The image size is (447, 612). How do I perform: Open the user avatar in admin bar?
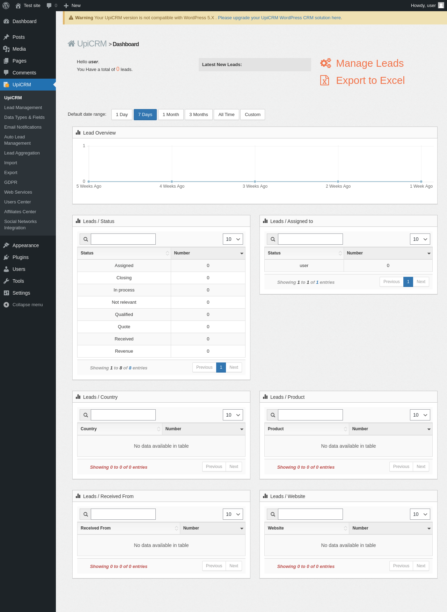[441, 6]
